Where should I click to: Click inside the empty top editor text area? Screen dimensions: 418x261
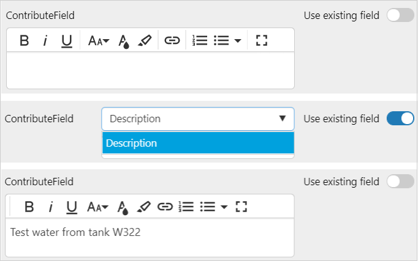click(x=150, y=70)
